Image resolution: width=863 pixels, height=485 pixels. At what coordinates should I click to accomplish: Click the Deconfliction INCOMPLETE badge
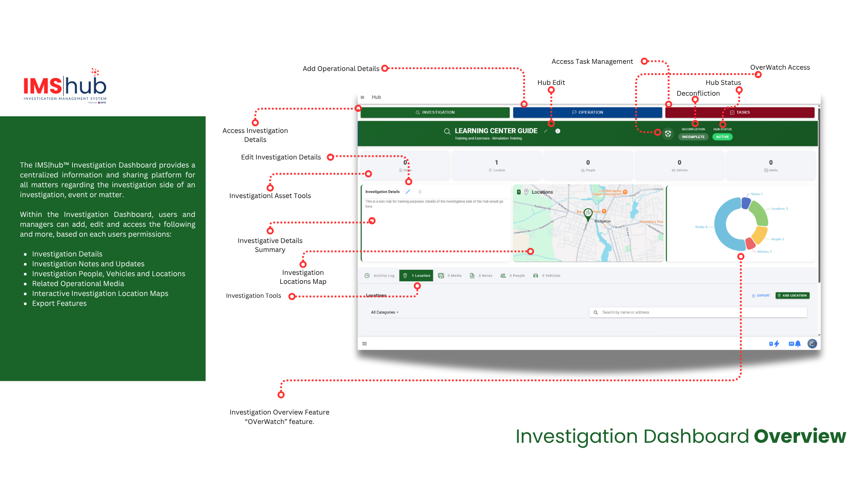tap(693, 137)
